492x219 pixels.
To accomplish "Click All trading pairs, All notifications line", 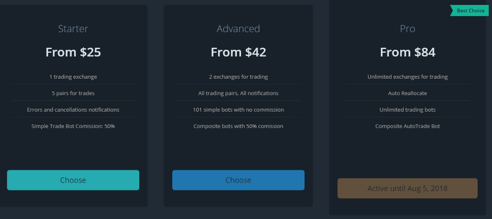I will (x=239, y=93).
